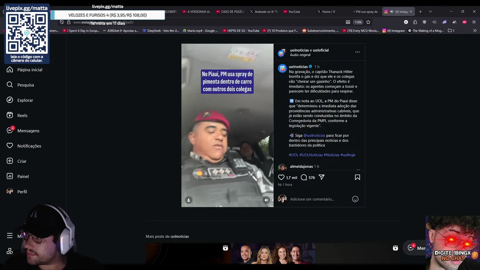Bookmark this page with star icon
This screenshot has width=480, height=270.
tap(368, 22)
